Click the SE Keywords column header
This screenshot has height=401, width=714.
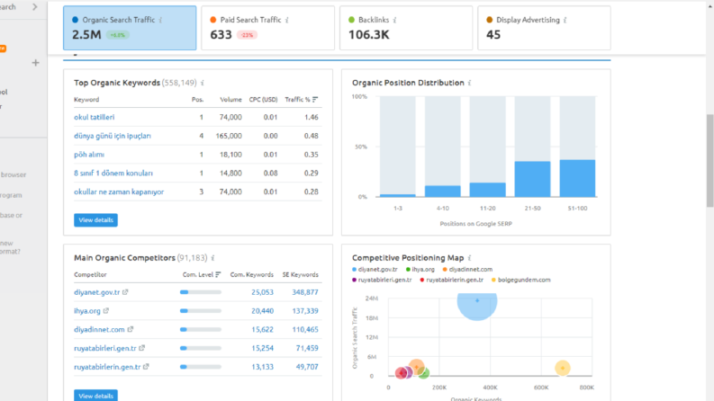pos(301,274)
